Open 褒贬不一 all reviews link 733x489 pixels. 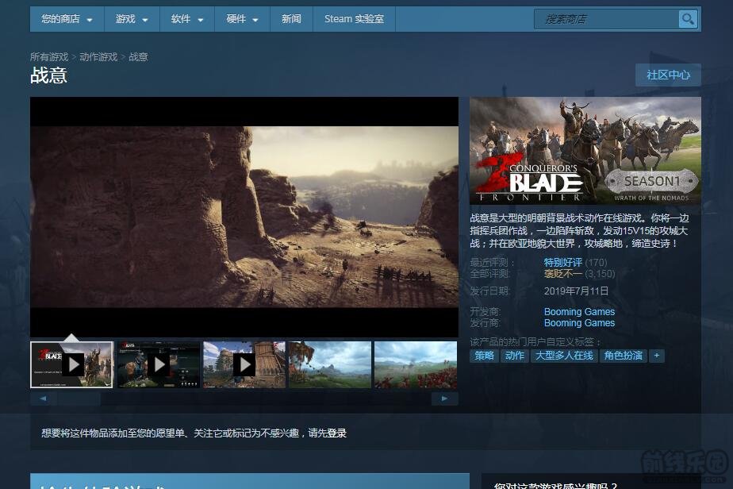tap(563, 274)
